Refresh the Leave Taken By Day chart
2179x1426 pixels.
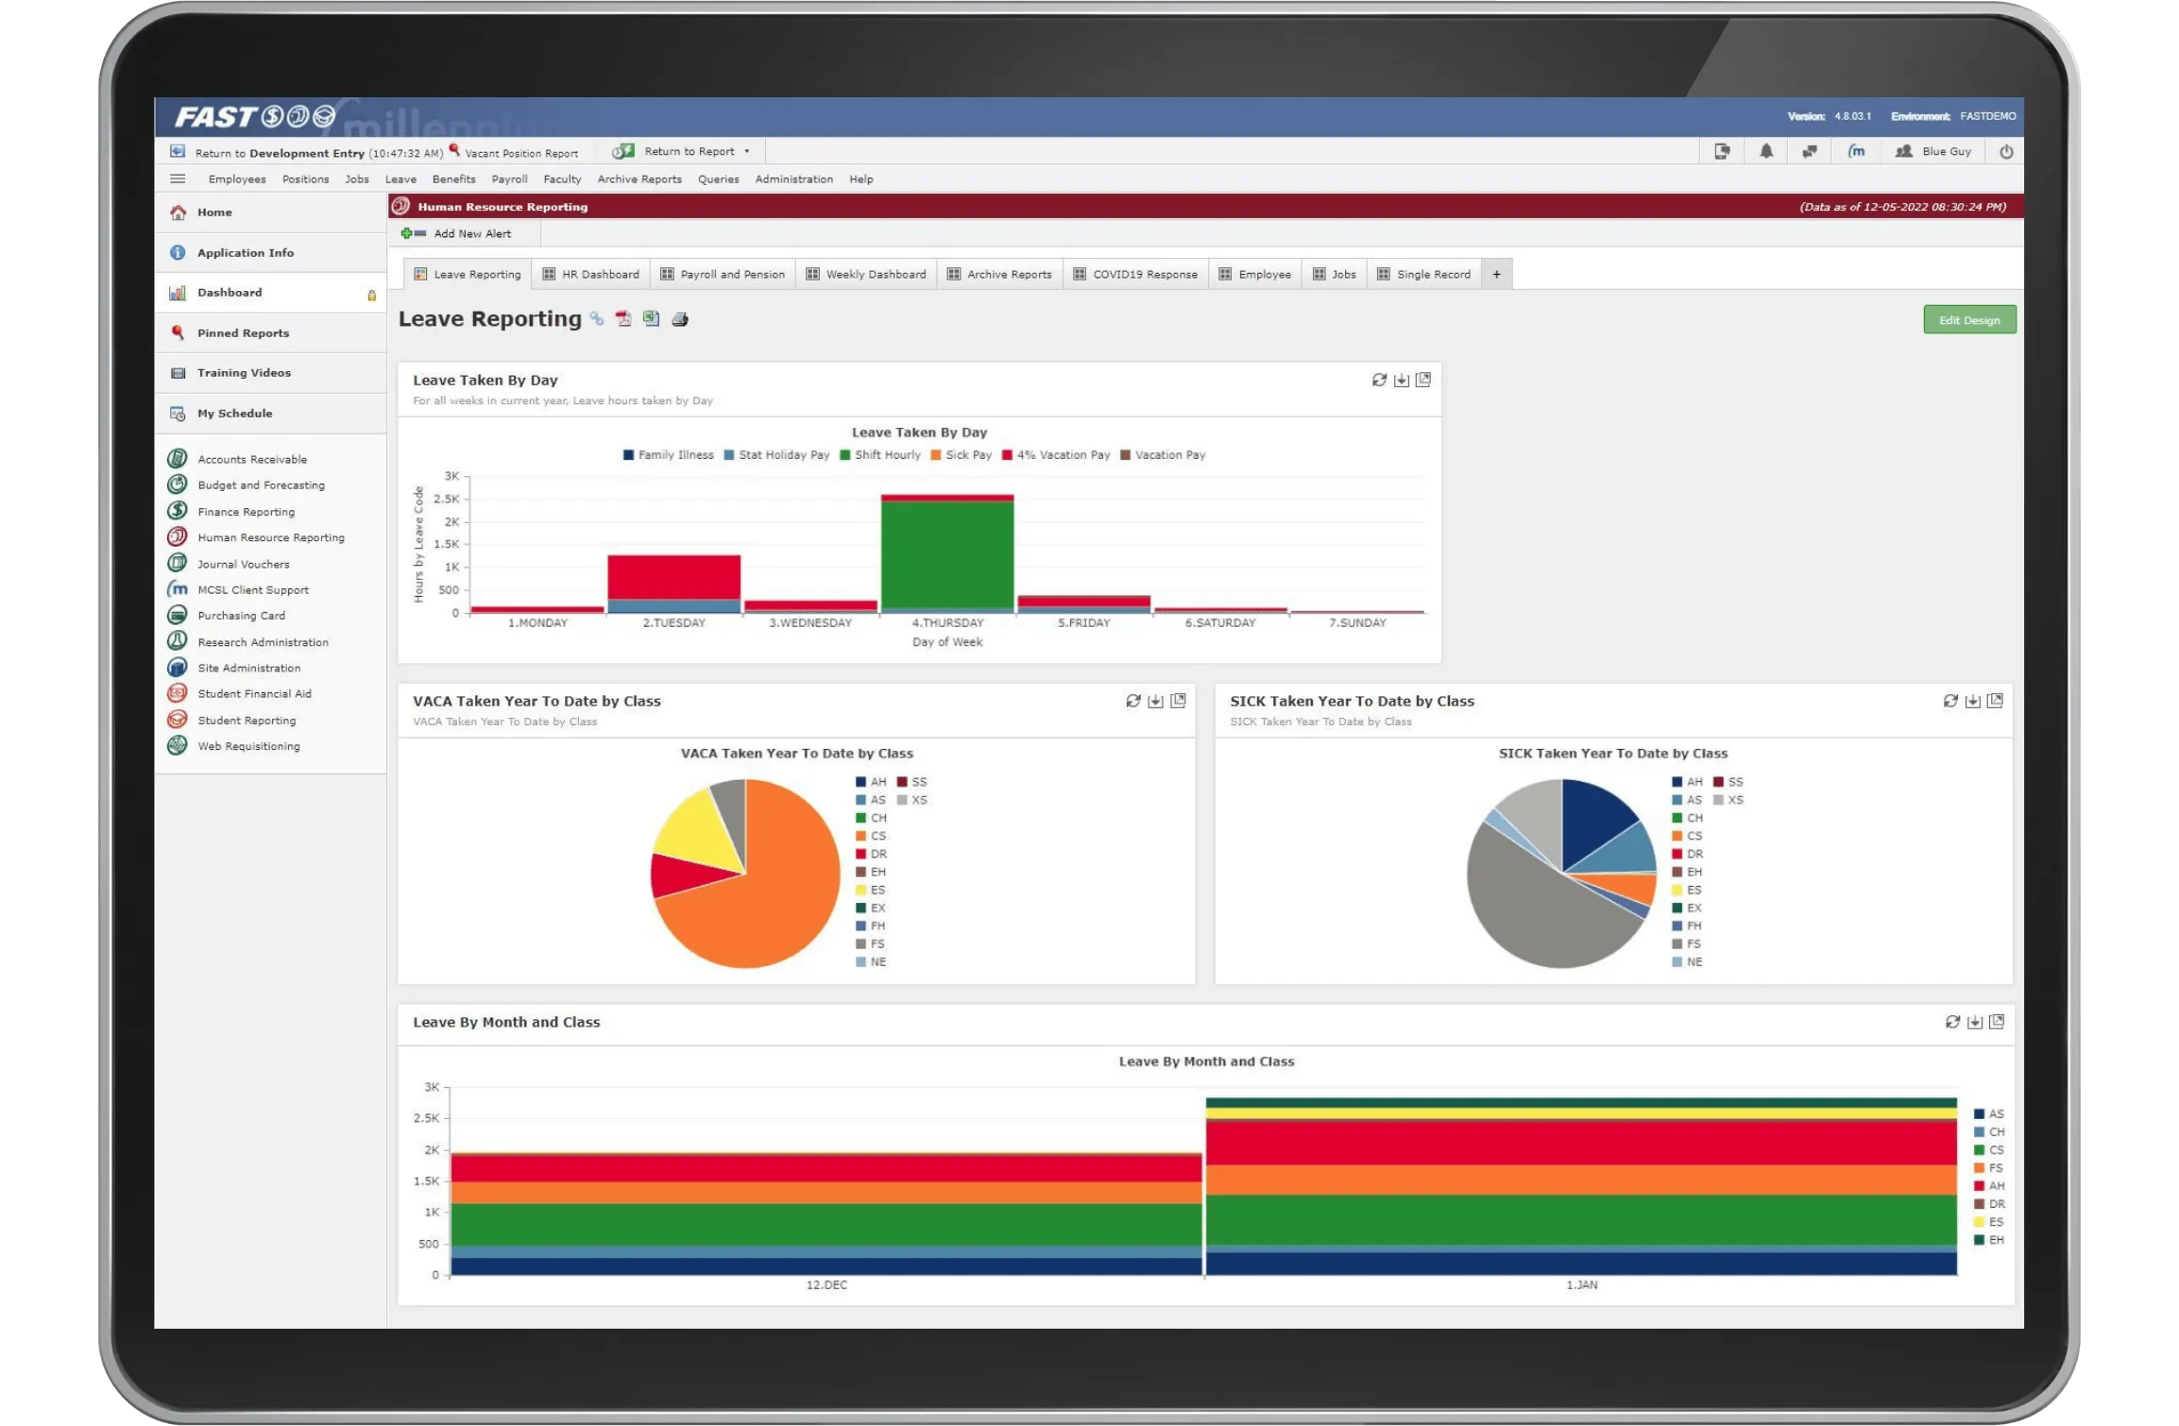tap(1377, 380)
